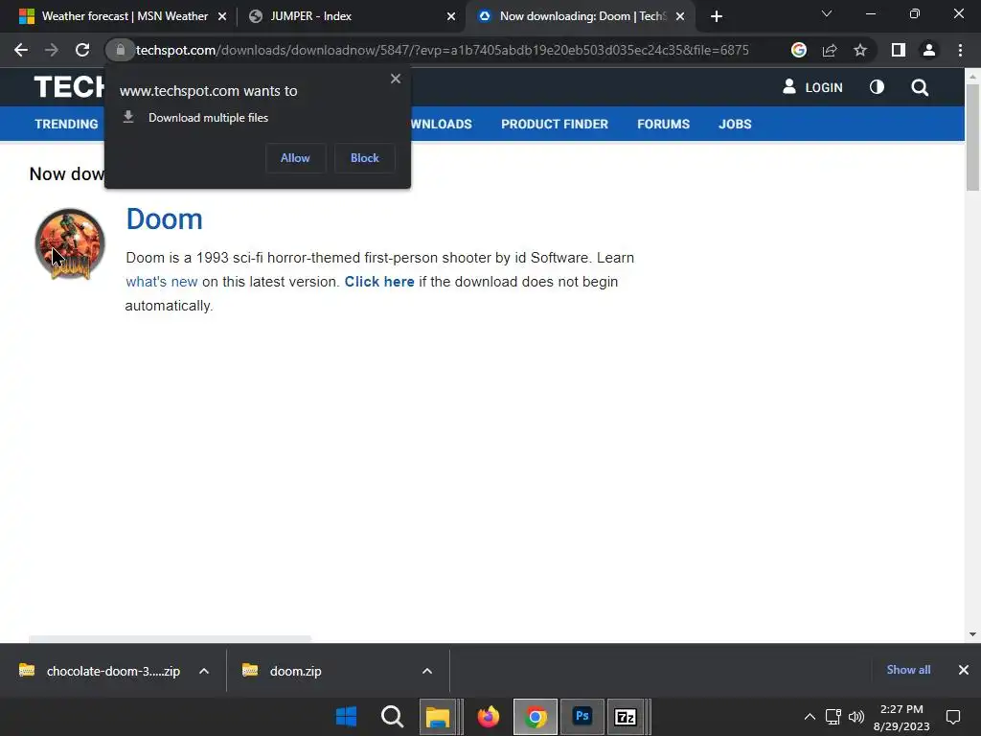This screenshot has width=981, height=736.
Task: Expand options for doom.zip download
Action: [x=427, y=671]
